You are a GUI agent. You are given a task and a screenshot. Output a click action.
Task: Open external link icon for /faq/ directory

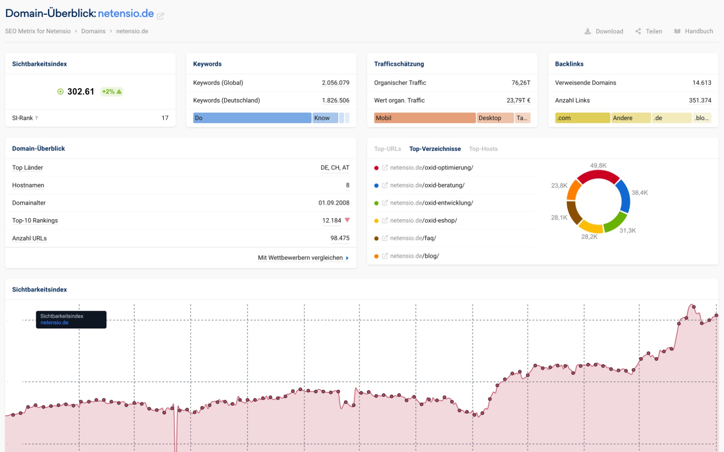click(385, 238)
